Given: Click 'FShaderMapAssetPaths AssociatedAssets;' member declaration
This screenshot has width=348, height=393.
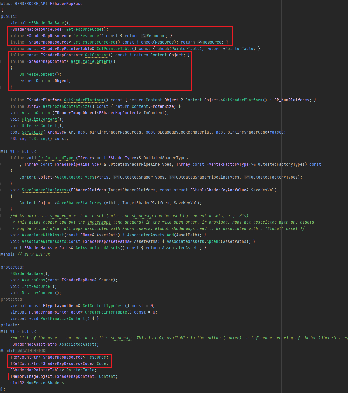Looking at the screenshot, I should click(55, 344).
